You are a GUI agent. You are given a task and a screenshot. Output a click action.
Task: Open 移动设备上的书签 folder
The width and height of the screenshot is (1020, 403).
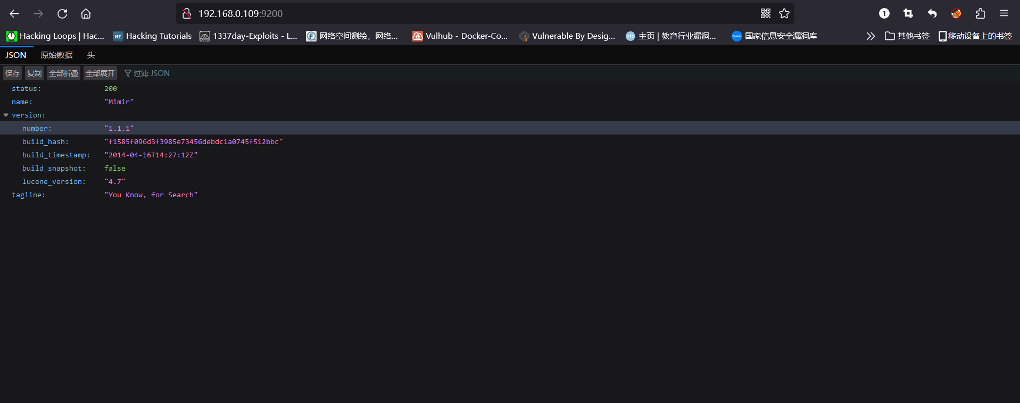(x=975, y=36)
